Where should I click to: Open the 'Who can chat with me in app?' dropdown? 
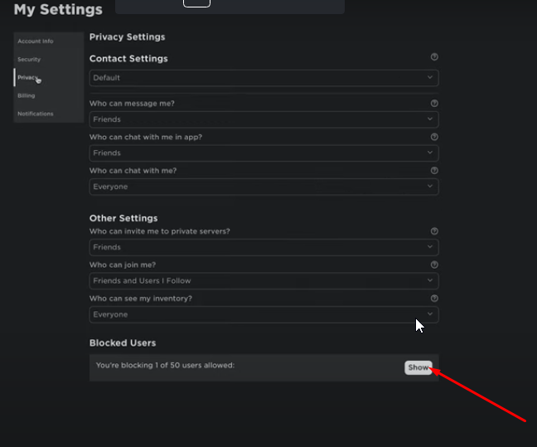(264, 153)
